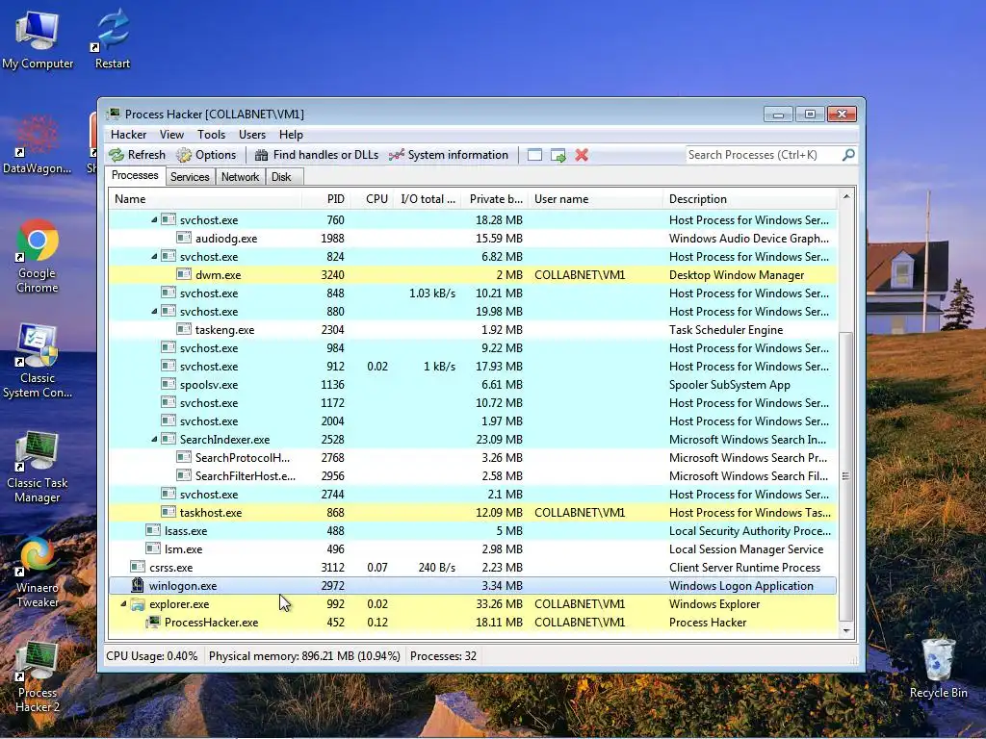This screenshot has width=986, height=739.
Task: Open My Computer desktop icon
Action: 38,39
